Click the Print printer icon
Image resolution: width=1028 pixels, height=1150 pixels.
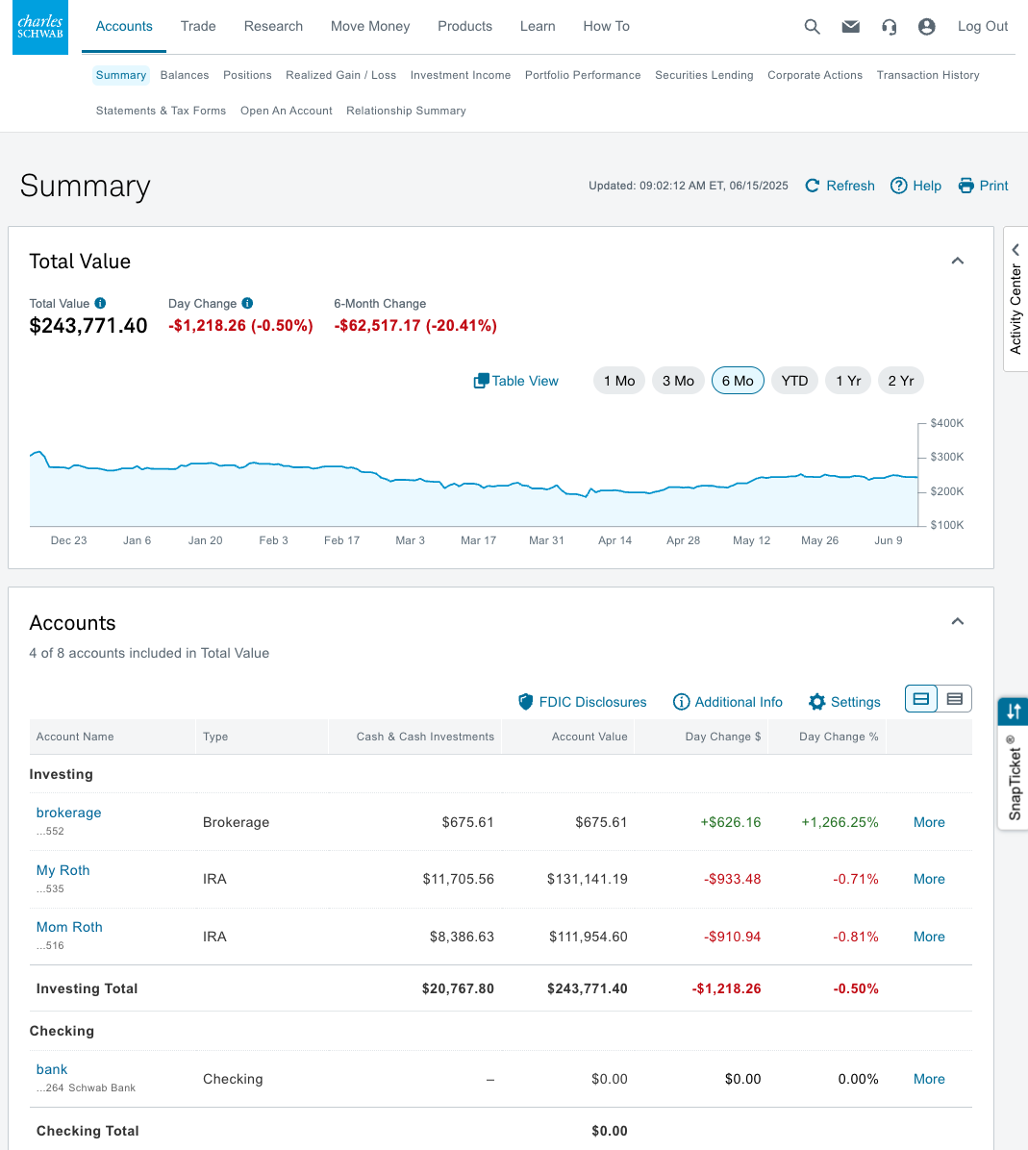pyautogui.click(x=966, y=186)
